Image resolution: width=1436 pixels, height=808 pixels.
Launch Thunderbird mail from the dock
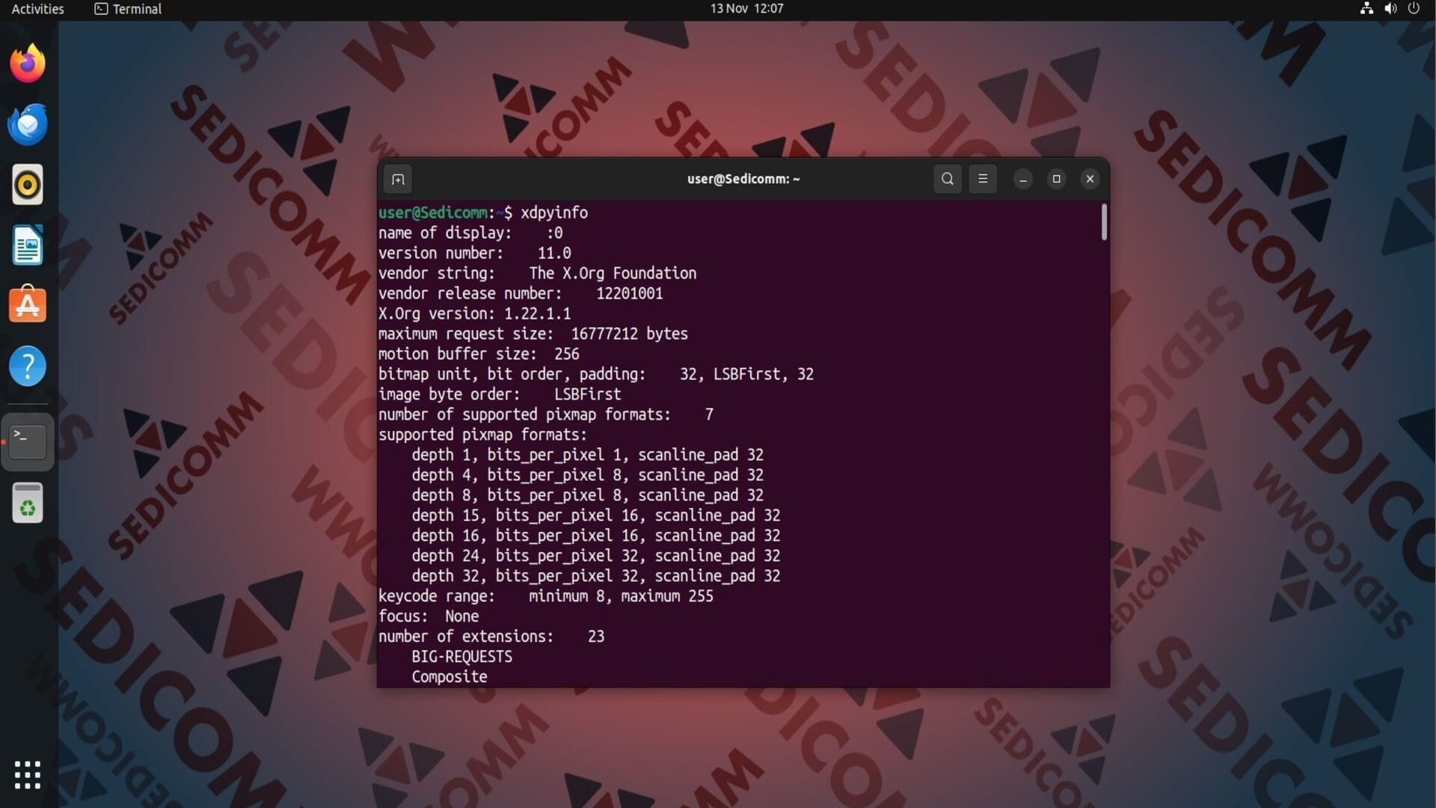(28, 124)
